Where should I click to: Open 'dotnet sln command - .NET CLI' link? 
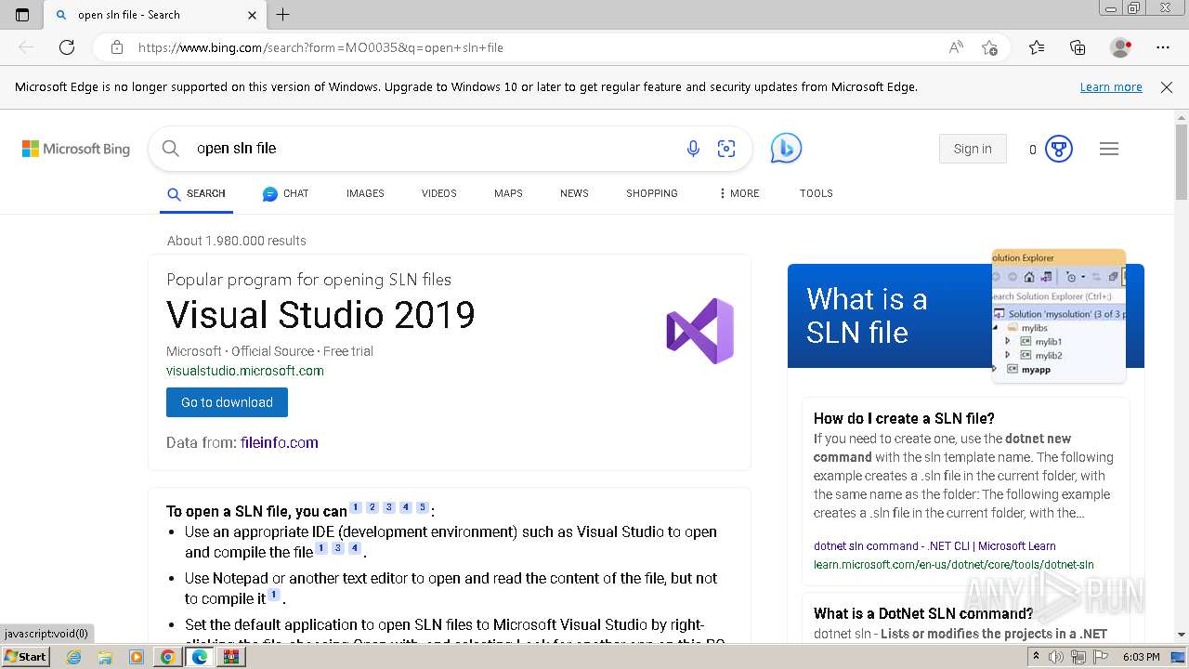point(934,546)
